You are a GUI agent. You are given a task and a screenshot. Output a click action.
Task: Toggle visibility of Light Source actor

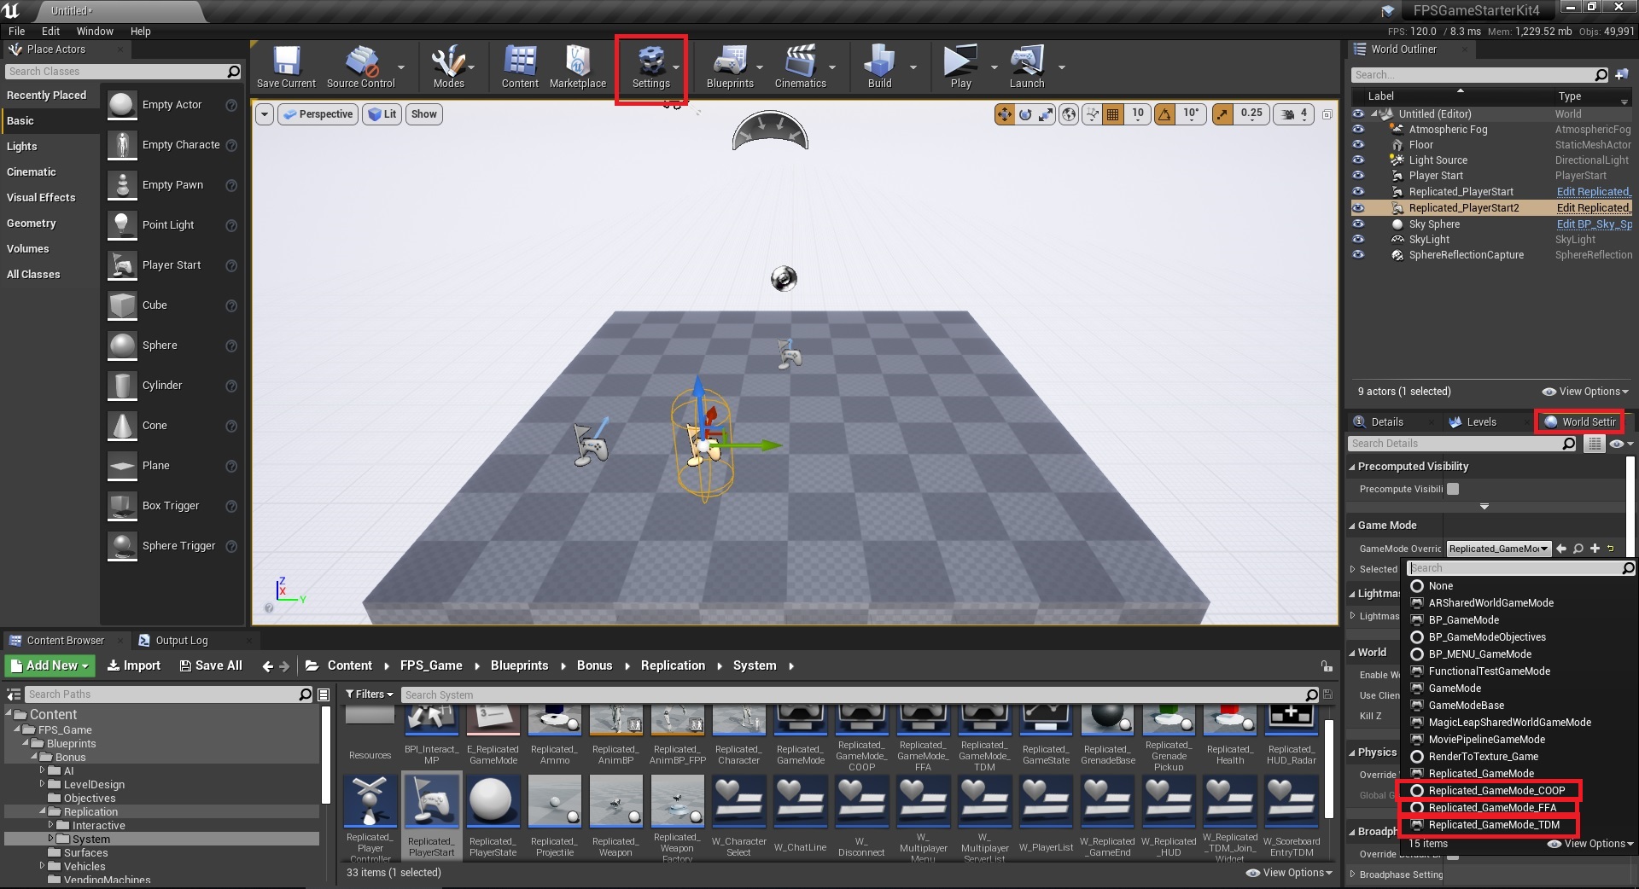tap(1358, 160)
